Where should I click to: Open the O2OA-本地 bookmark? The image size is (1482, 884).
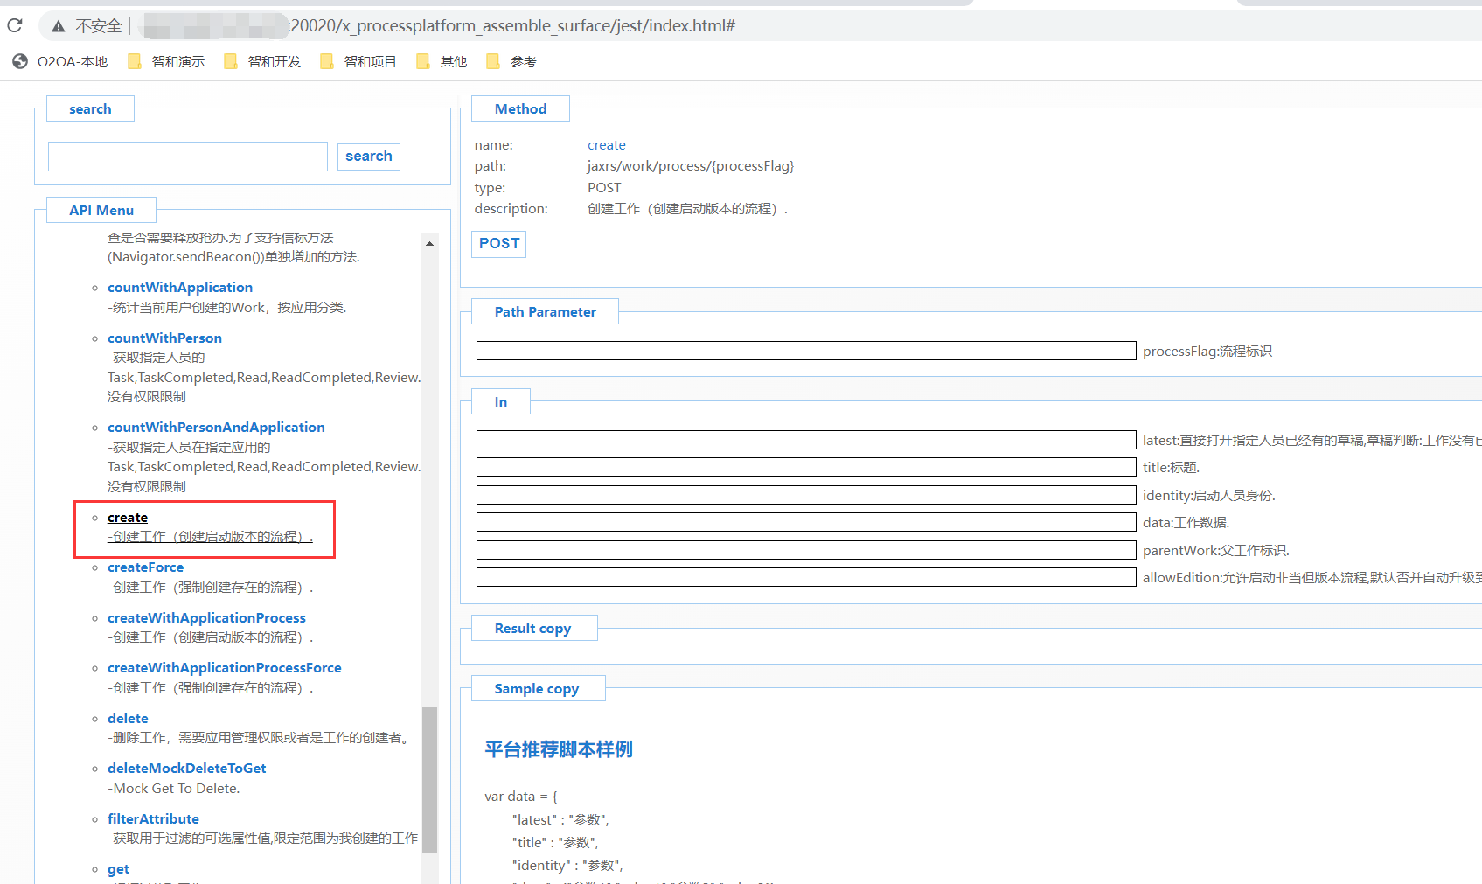coord(60,61)
